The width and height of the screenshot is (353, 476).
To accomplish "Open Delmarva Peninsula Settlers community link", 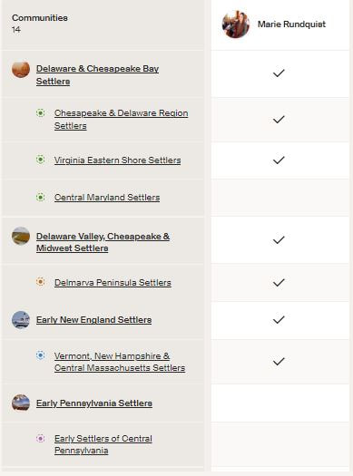I will pos(113,282).
